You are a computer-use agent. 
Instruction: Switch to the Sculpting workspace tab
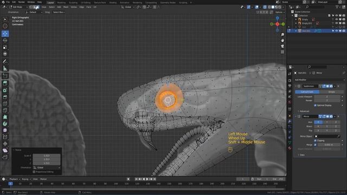click(x=73, y=3)
